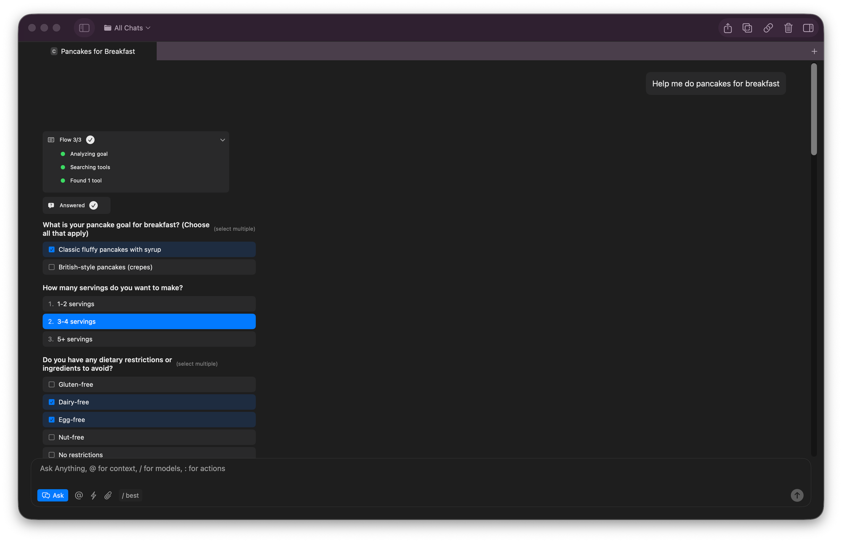The height and width of the screenshot is (542, 842).
Task: Select the 3-4 servings option
Action: pyautogui.click(x=149, y=322)
